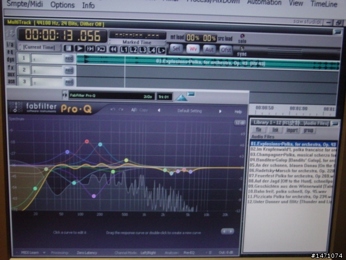Change Channel Mode from Left/Right
Image resolution: width=346 pixels, height=260 pixels.
coord(148,253)
